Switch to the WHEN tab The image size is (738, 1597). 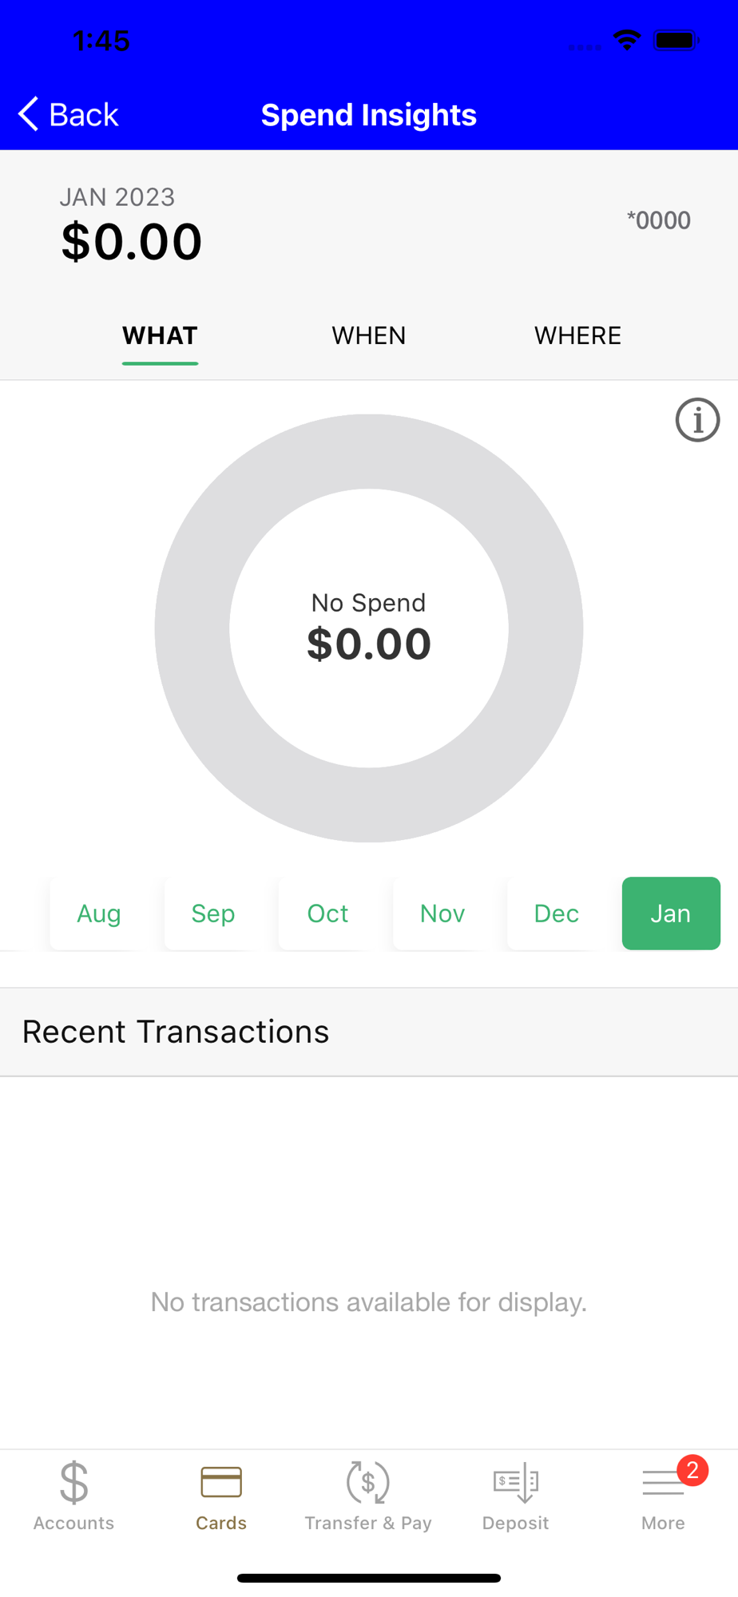pyautogui.click(x=369, y=335)
